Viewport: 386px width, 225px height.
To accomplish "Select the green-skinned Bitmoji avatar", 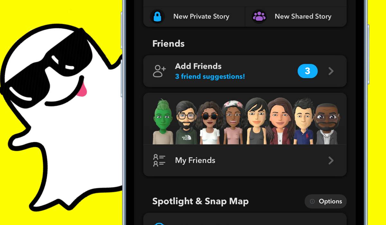I will pos(163,122).
